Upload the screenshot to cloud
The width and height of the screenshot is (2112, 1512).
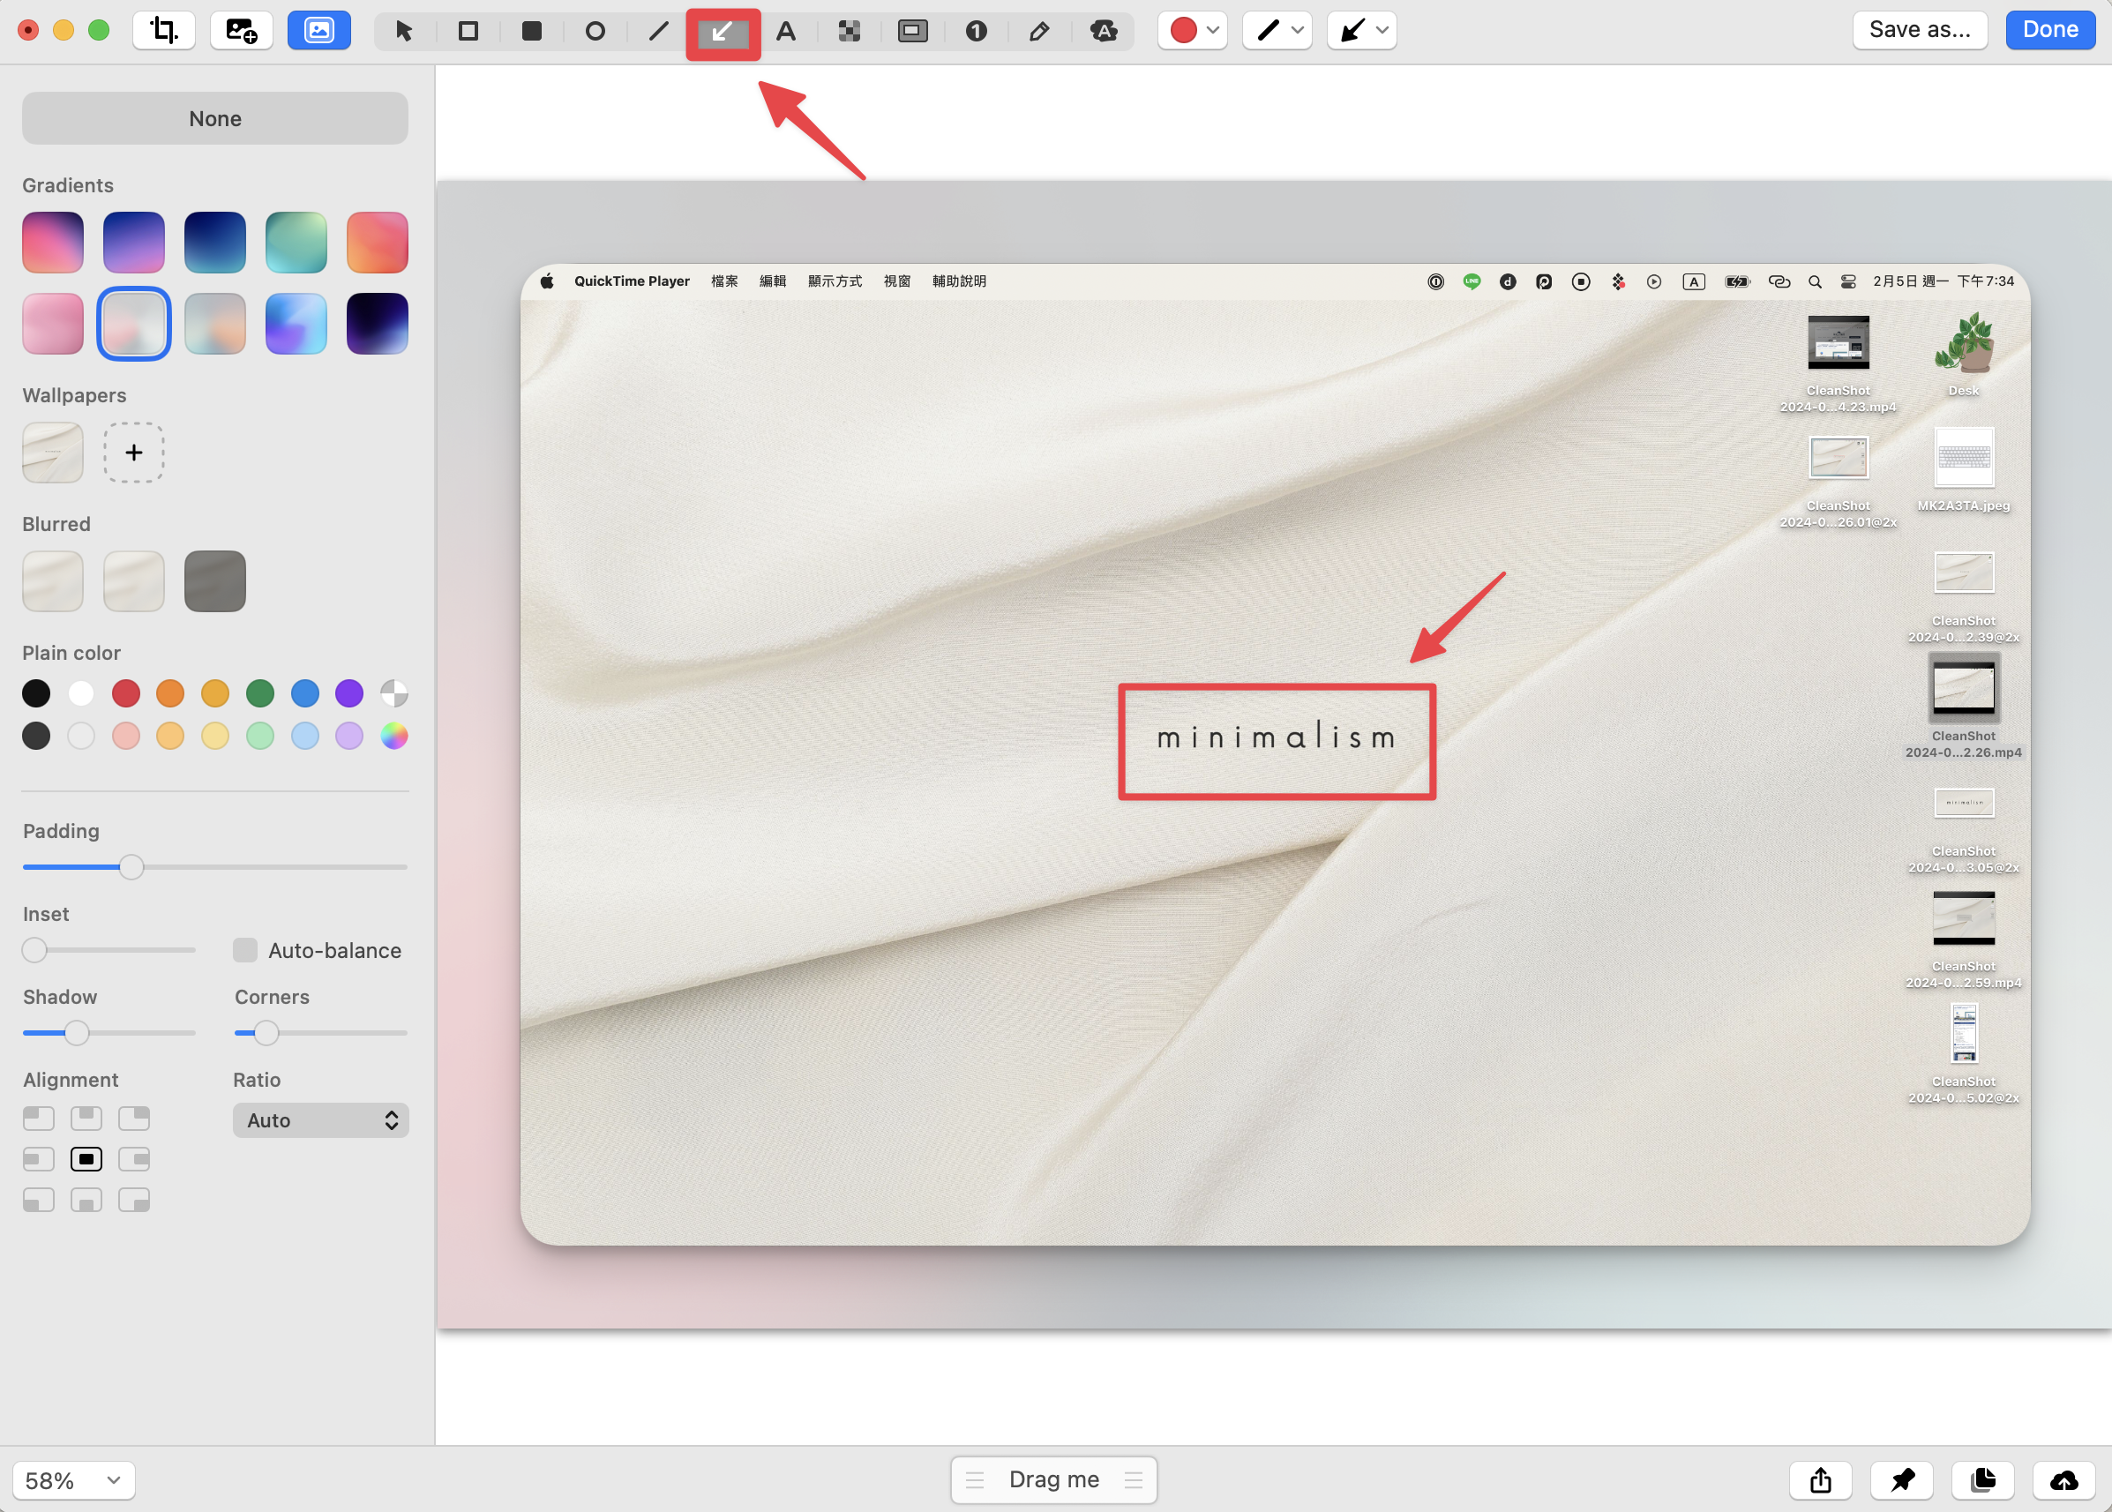[x=2064, y=1479]
